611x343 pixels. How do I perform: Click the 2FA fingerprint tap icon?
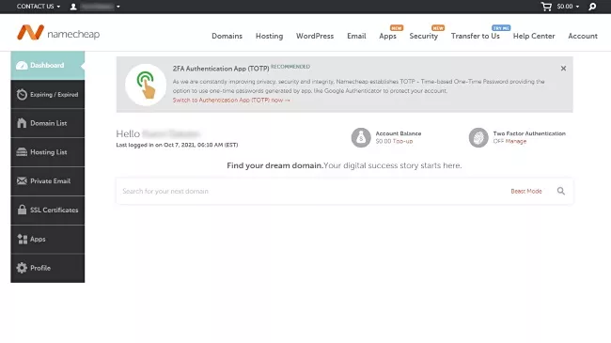coord(146,85)
